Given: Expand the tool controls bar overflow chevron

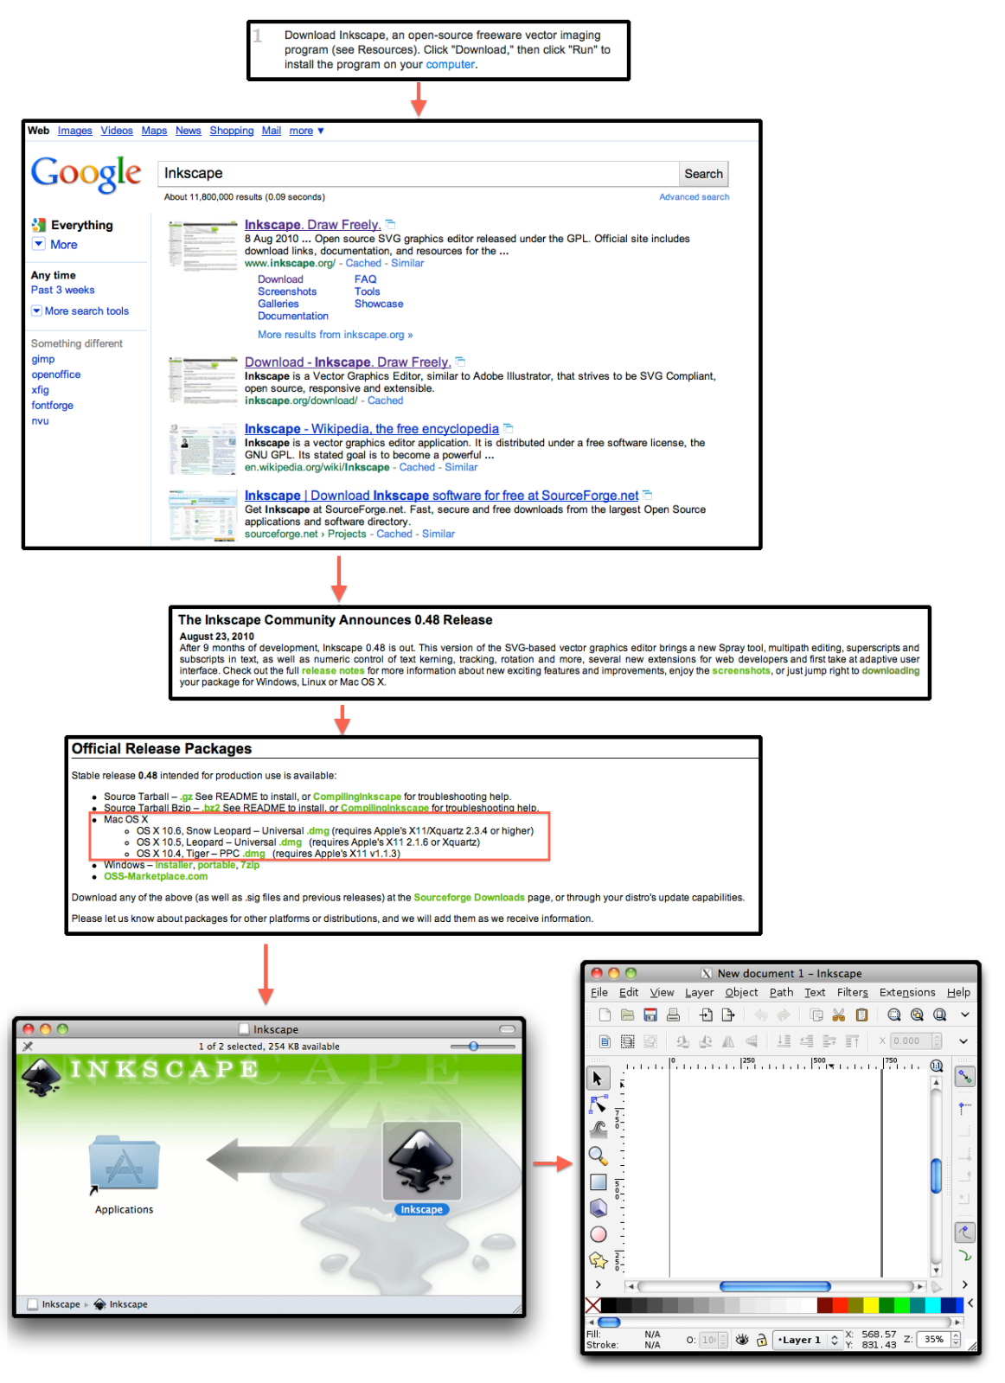Looking at the screenshot, I should pos(963,1041).
